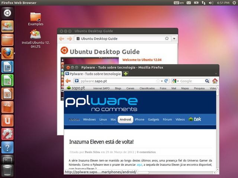Open the network indicator in the top panel
Image resolution: width=238 pixels, height=178 pixels.
pos(203,3)
